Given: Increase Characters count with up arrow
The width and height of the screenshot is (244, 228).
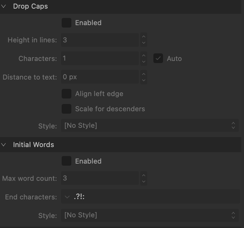Looking at the screenshot, I should click(144, 55).
